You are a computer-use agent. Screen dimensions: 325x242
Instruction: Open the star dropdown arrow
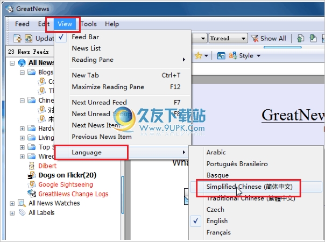coord(206,56)
